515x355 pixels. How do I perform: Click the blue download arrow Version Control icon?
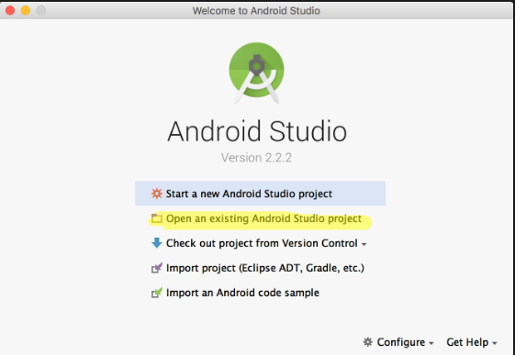click(x=157, y=243)
